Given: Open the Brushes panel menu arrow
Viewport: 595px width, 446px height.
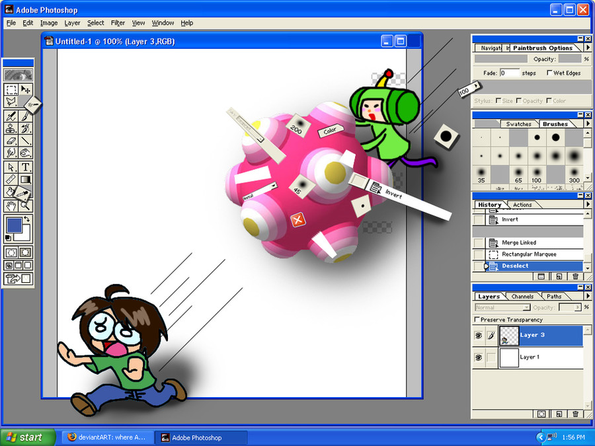Looking at the screenshot, I should point(588,124).
